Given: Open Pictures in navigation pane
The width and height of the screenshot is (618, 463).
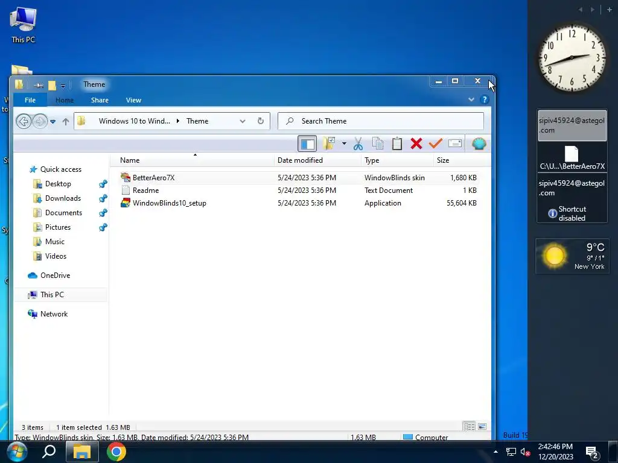Looking at the screenshot, I should pos(57,227).
